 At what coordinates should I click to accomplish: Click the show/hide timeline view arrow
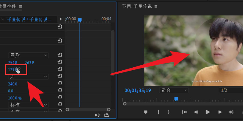61,19
